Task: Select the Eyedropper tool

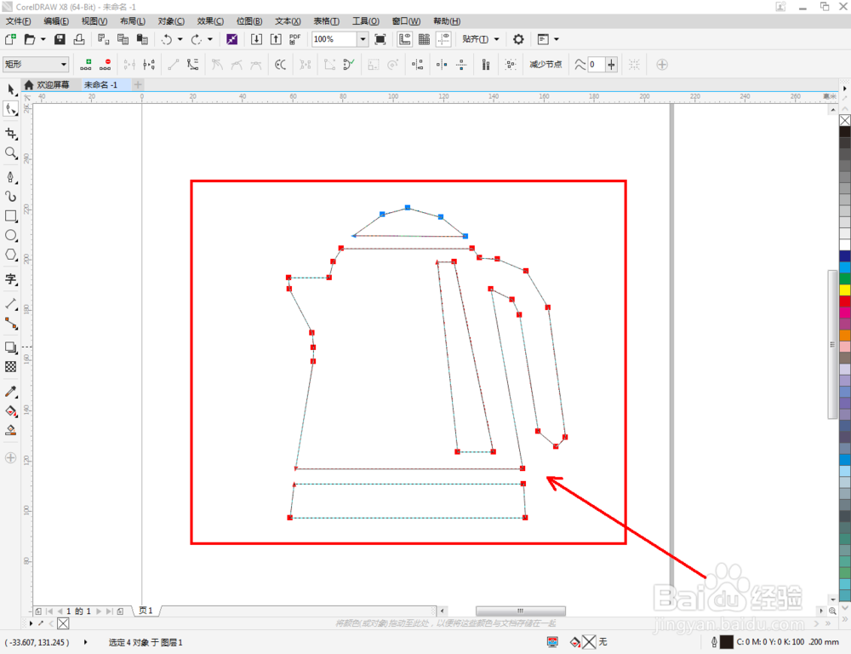Action: click(11, 392)
